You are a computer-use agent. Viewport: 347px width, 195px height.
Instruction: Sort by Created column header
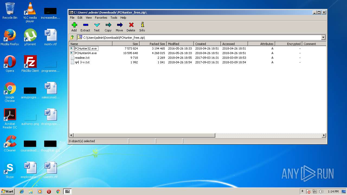pyautogui.click(x=207, y=44)
